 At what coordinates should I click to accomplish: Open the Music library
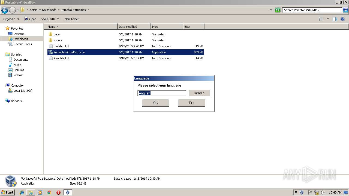(17, 65)
